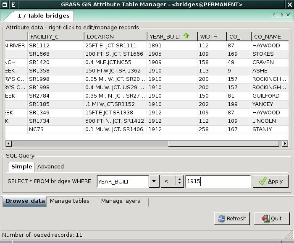Select the 1 / Table bridges tab

click(44, 16)
